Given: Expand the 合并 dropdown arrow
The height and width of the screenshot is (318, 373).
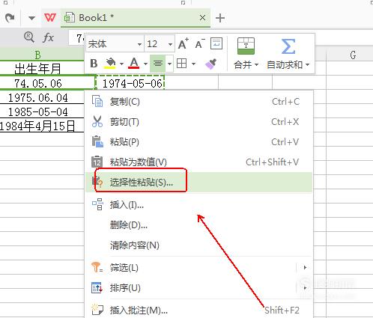Looking at the screenshot, I should 256,65.
